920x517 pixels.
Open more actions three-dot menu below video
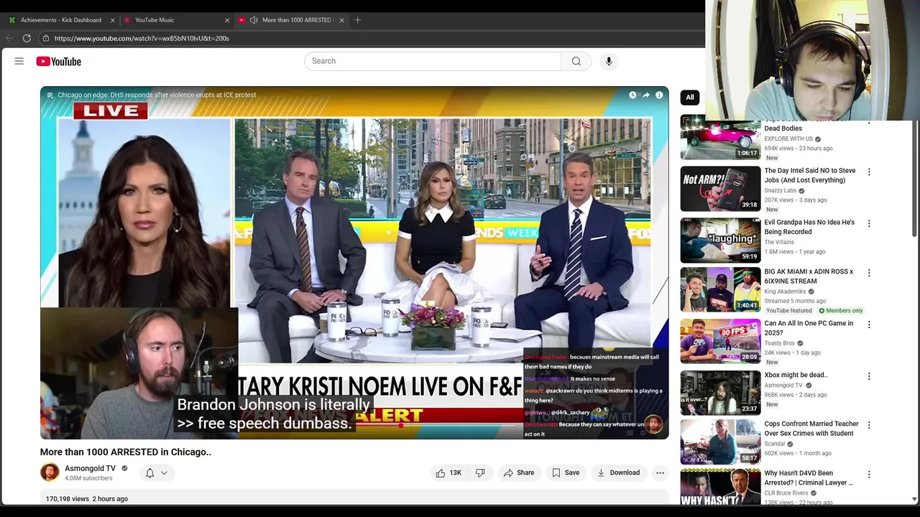pyautogui.click(x=660, y=472)
